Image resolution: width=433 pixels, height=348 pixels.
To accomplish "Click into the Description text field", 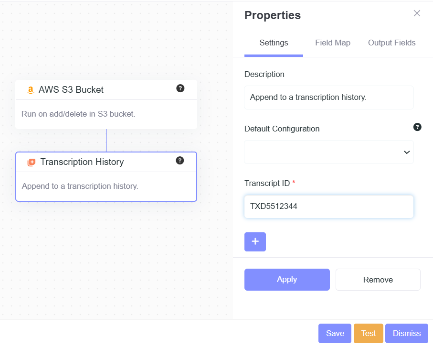I will [329, 98].
